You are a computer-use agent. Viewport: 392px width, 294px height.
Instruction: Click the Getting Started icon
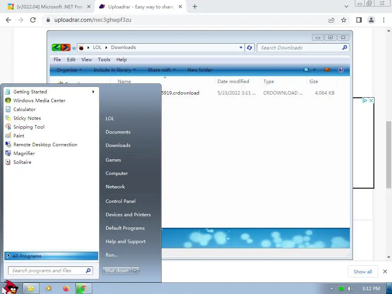coord(8,91)
